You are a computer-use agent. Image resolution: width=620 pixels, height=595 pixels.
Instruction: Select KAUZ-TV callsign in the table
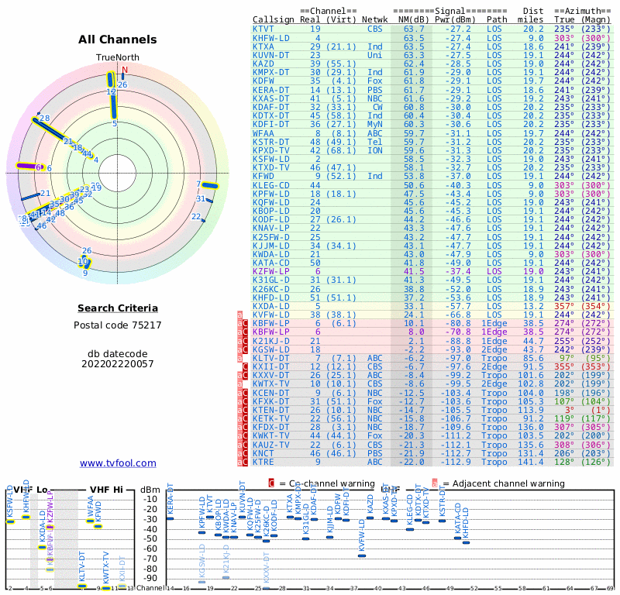(x=270, y=445)
